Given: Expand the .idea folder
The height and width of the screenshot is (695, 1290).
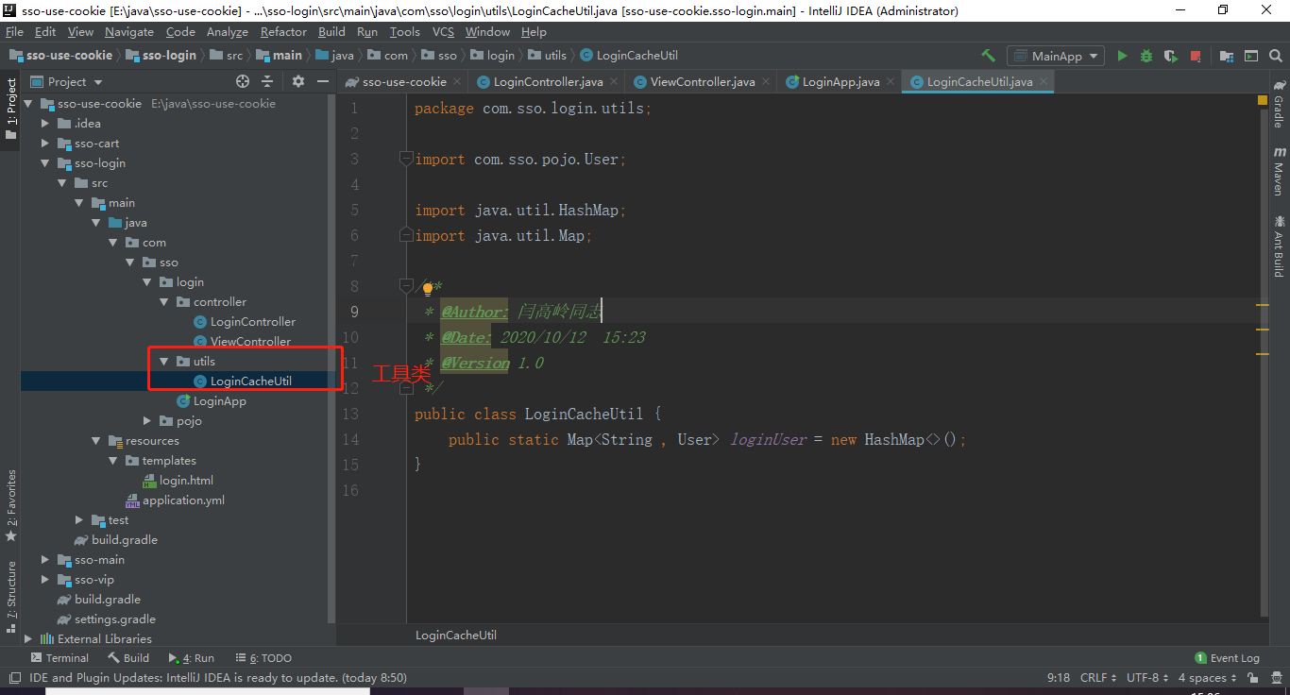Looking at the screenshot, I should tap(44, 124).
